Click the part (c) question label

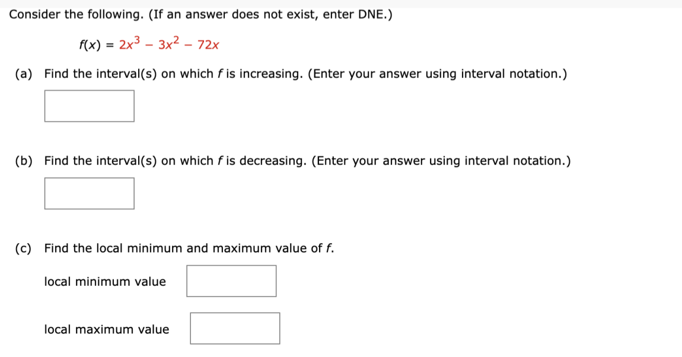(23, 248)
